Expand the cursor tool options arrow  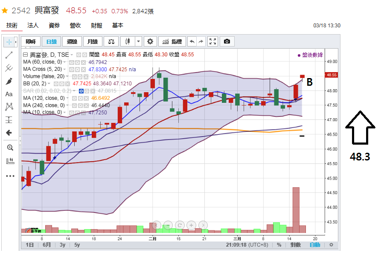tap(16, 42)
